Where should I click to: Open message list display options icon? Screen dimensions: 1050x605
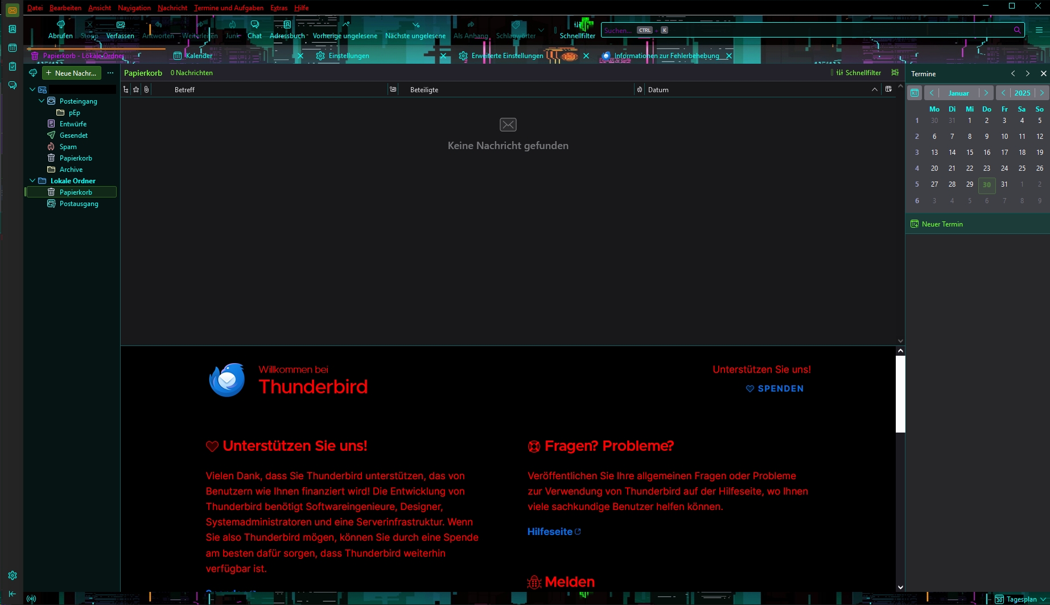895,72
